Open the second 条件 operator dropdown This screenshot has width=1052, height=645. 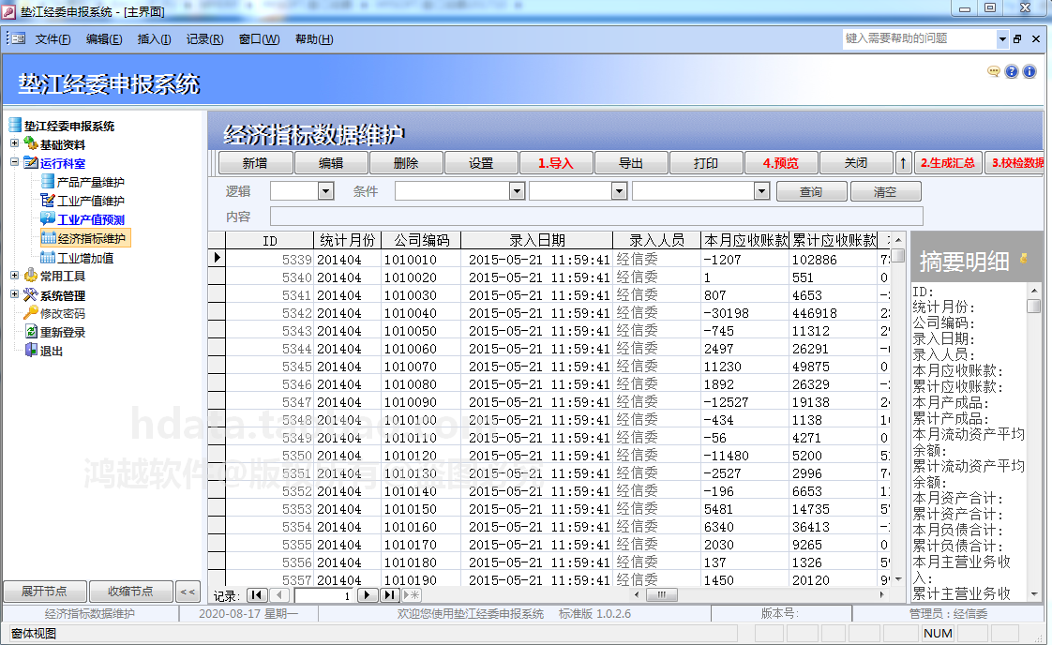[619, 191]
